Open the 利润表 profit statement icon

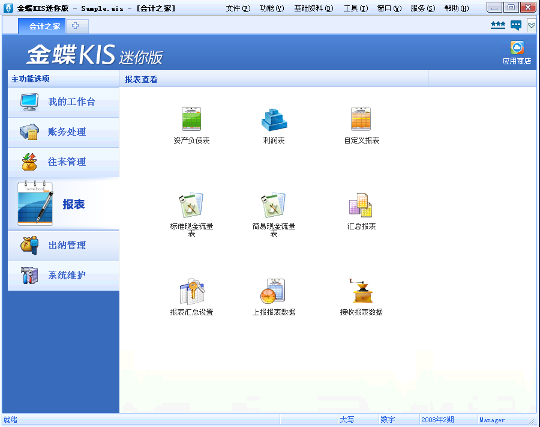[274, 120]
